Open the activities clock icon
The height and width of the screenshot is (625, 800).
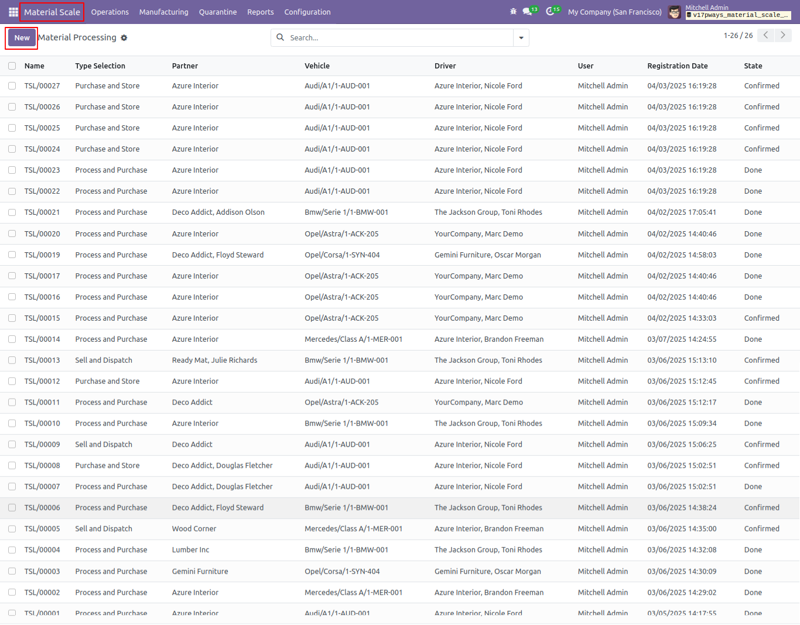point(550,12)
